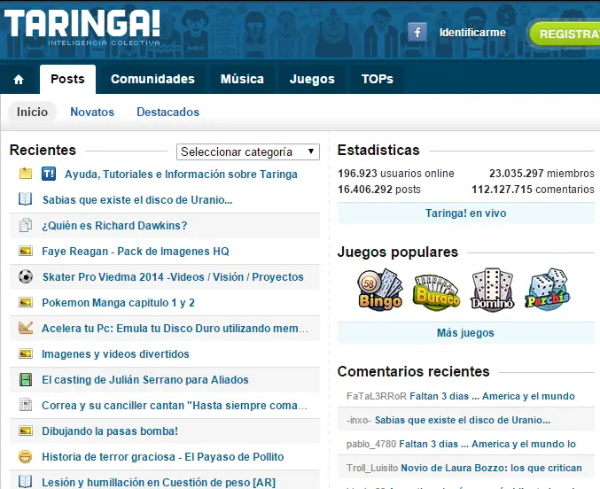This screenshot has width=600, height=489.
Task: Open post Pokemon Manga capitulo 1 y 2
Action: pos(118,303)
